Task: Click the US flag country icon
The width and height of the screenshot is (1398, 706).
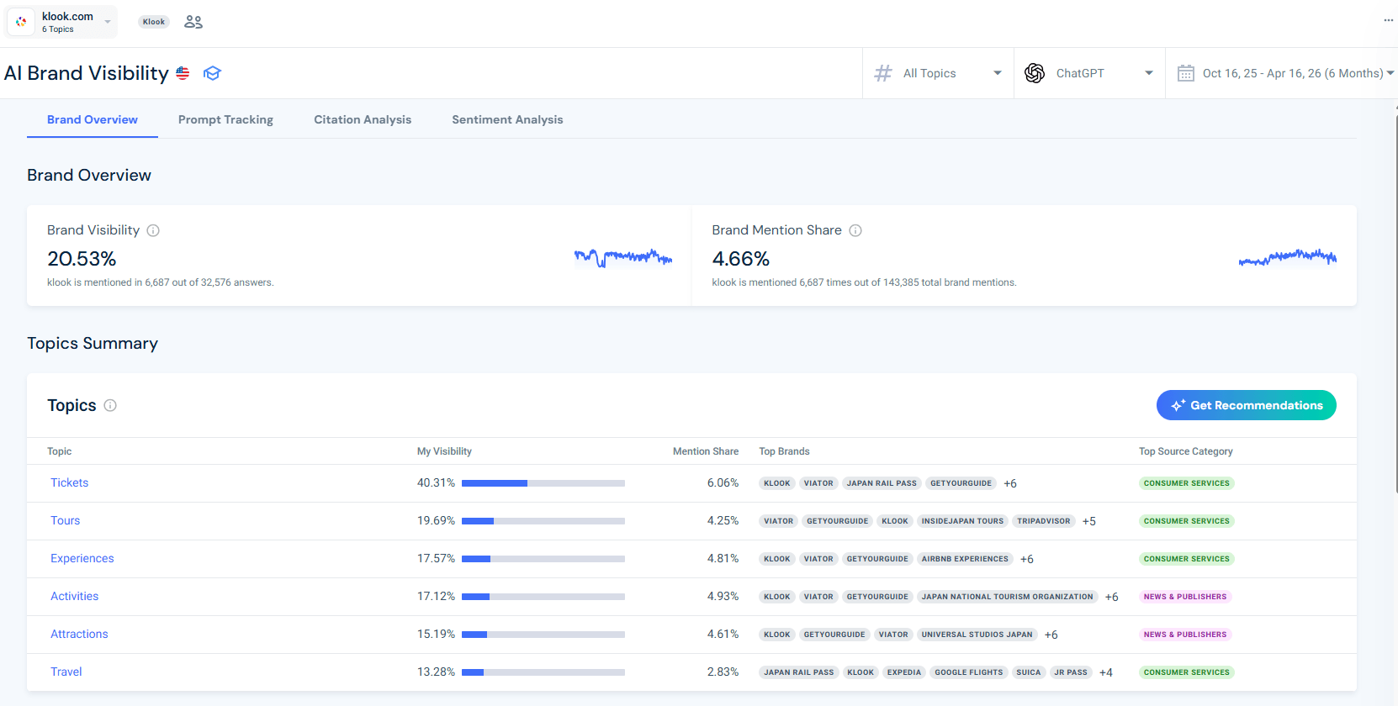Action: 183,73
